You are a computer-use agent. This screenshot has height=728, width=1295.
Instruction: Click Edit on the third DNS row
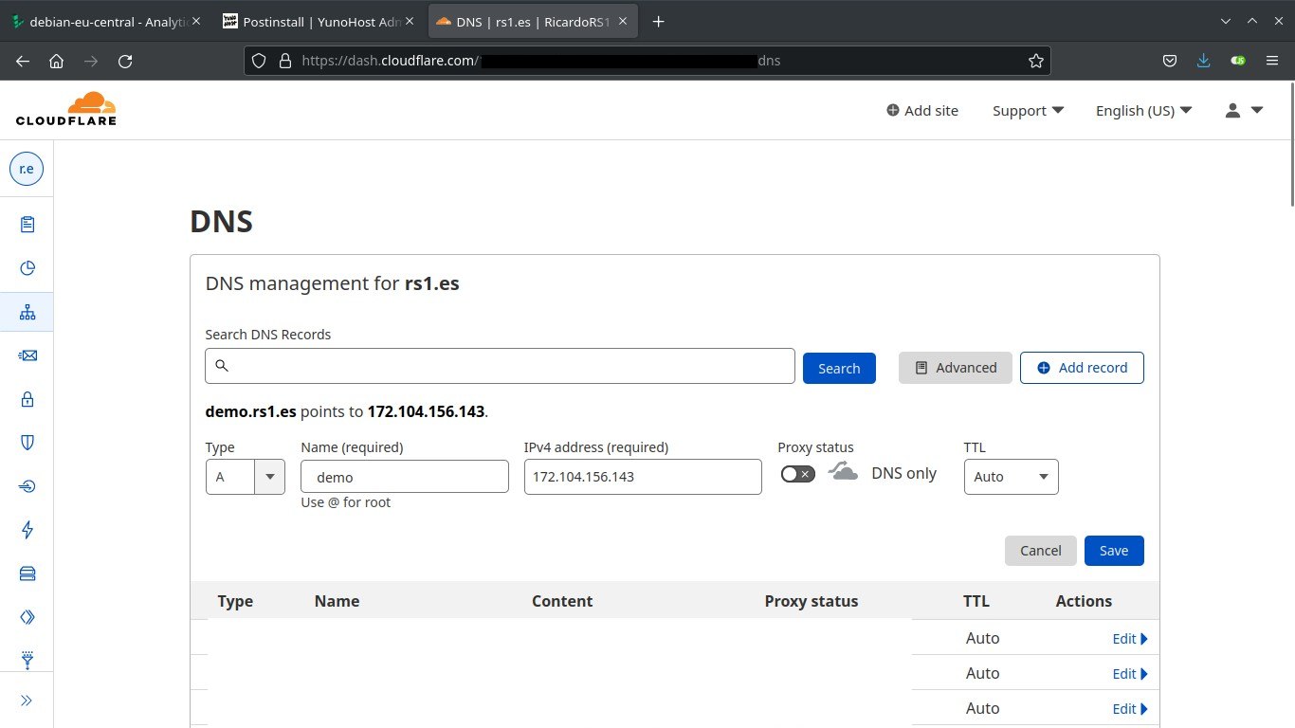tap(1130, 709)
